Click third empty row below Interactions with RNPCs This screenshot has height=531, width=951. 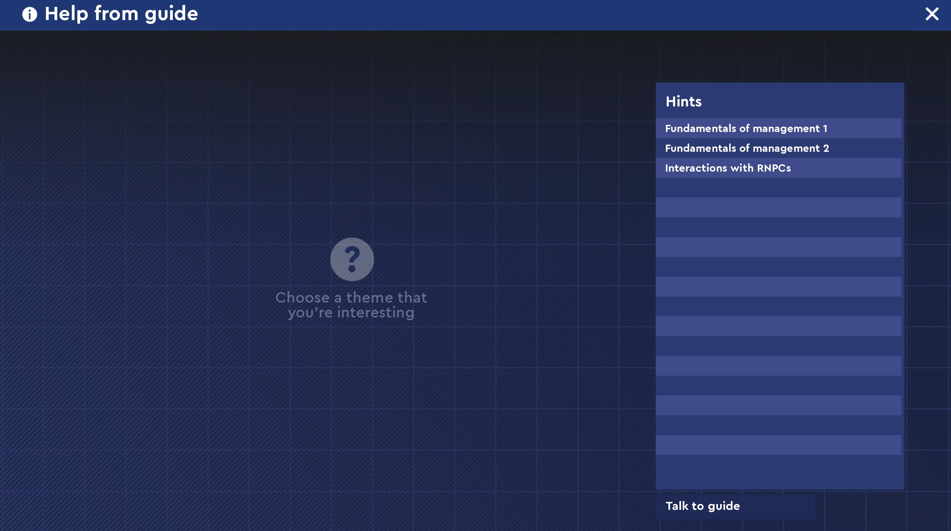(778, 227)
